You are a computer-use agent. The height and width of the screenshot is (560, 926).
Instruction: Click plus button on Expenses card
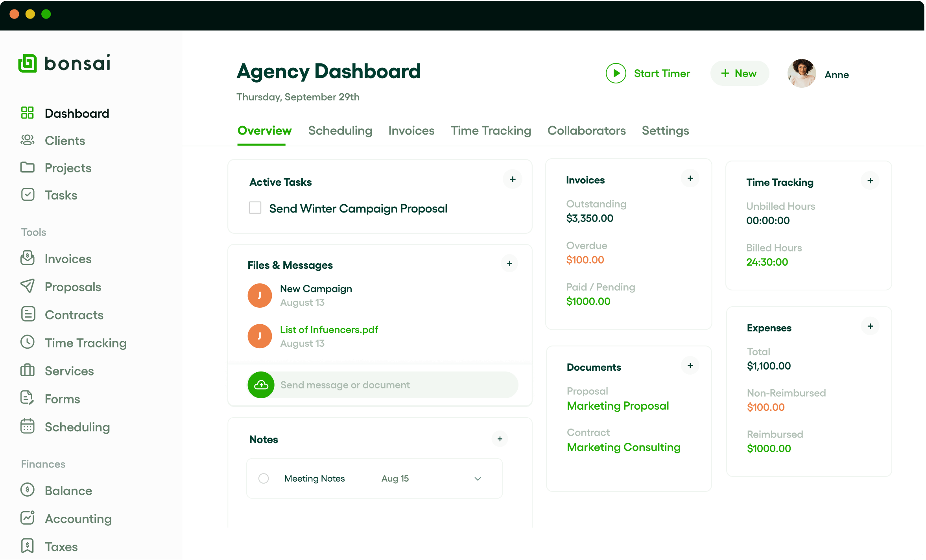coord(870,326)
